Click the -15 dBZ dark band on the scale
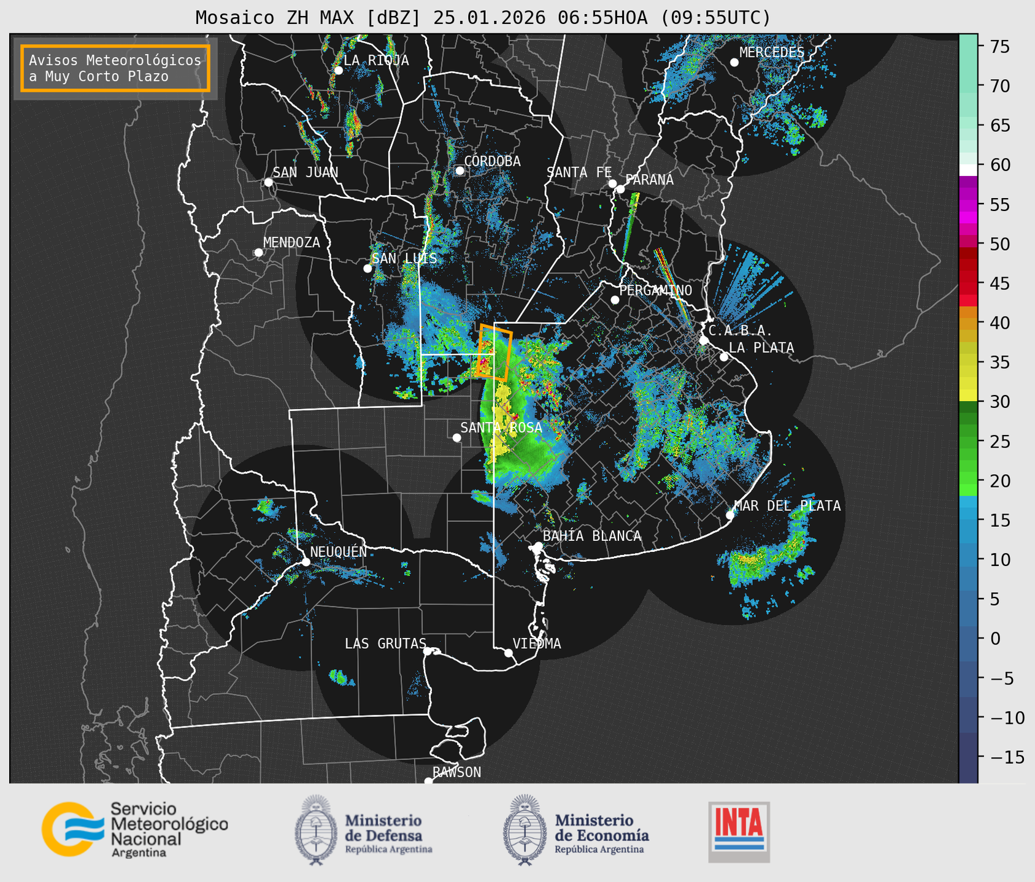Screen dimensions: 1035x882 coord(968,757)
